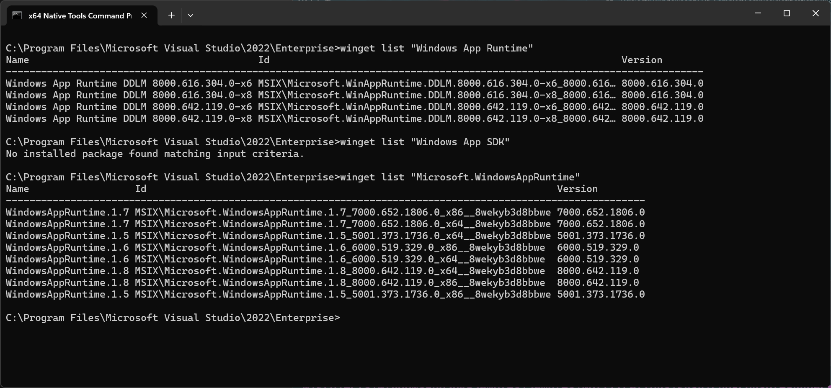Screen dimensions: 831x388
Task: Click the Name column header in the output
Action: [17, 60]
